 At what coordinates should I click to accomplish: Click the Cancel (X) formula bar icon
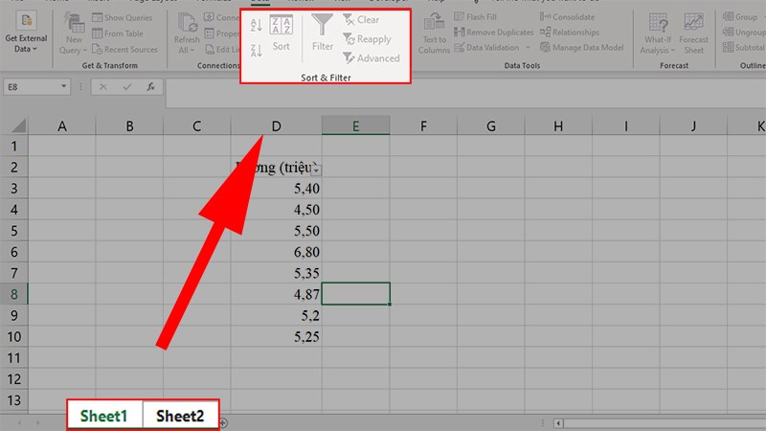coord(102,87)
